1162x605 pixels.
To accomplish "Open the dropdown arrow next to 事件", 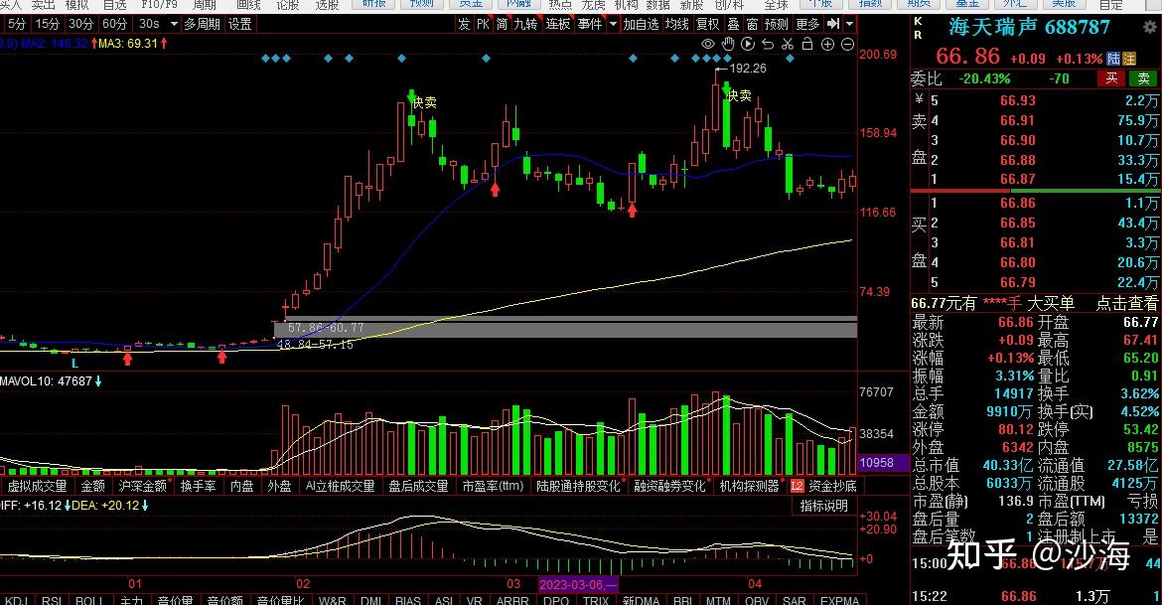I will [x=613, y=24].
